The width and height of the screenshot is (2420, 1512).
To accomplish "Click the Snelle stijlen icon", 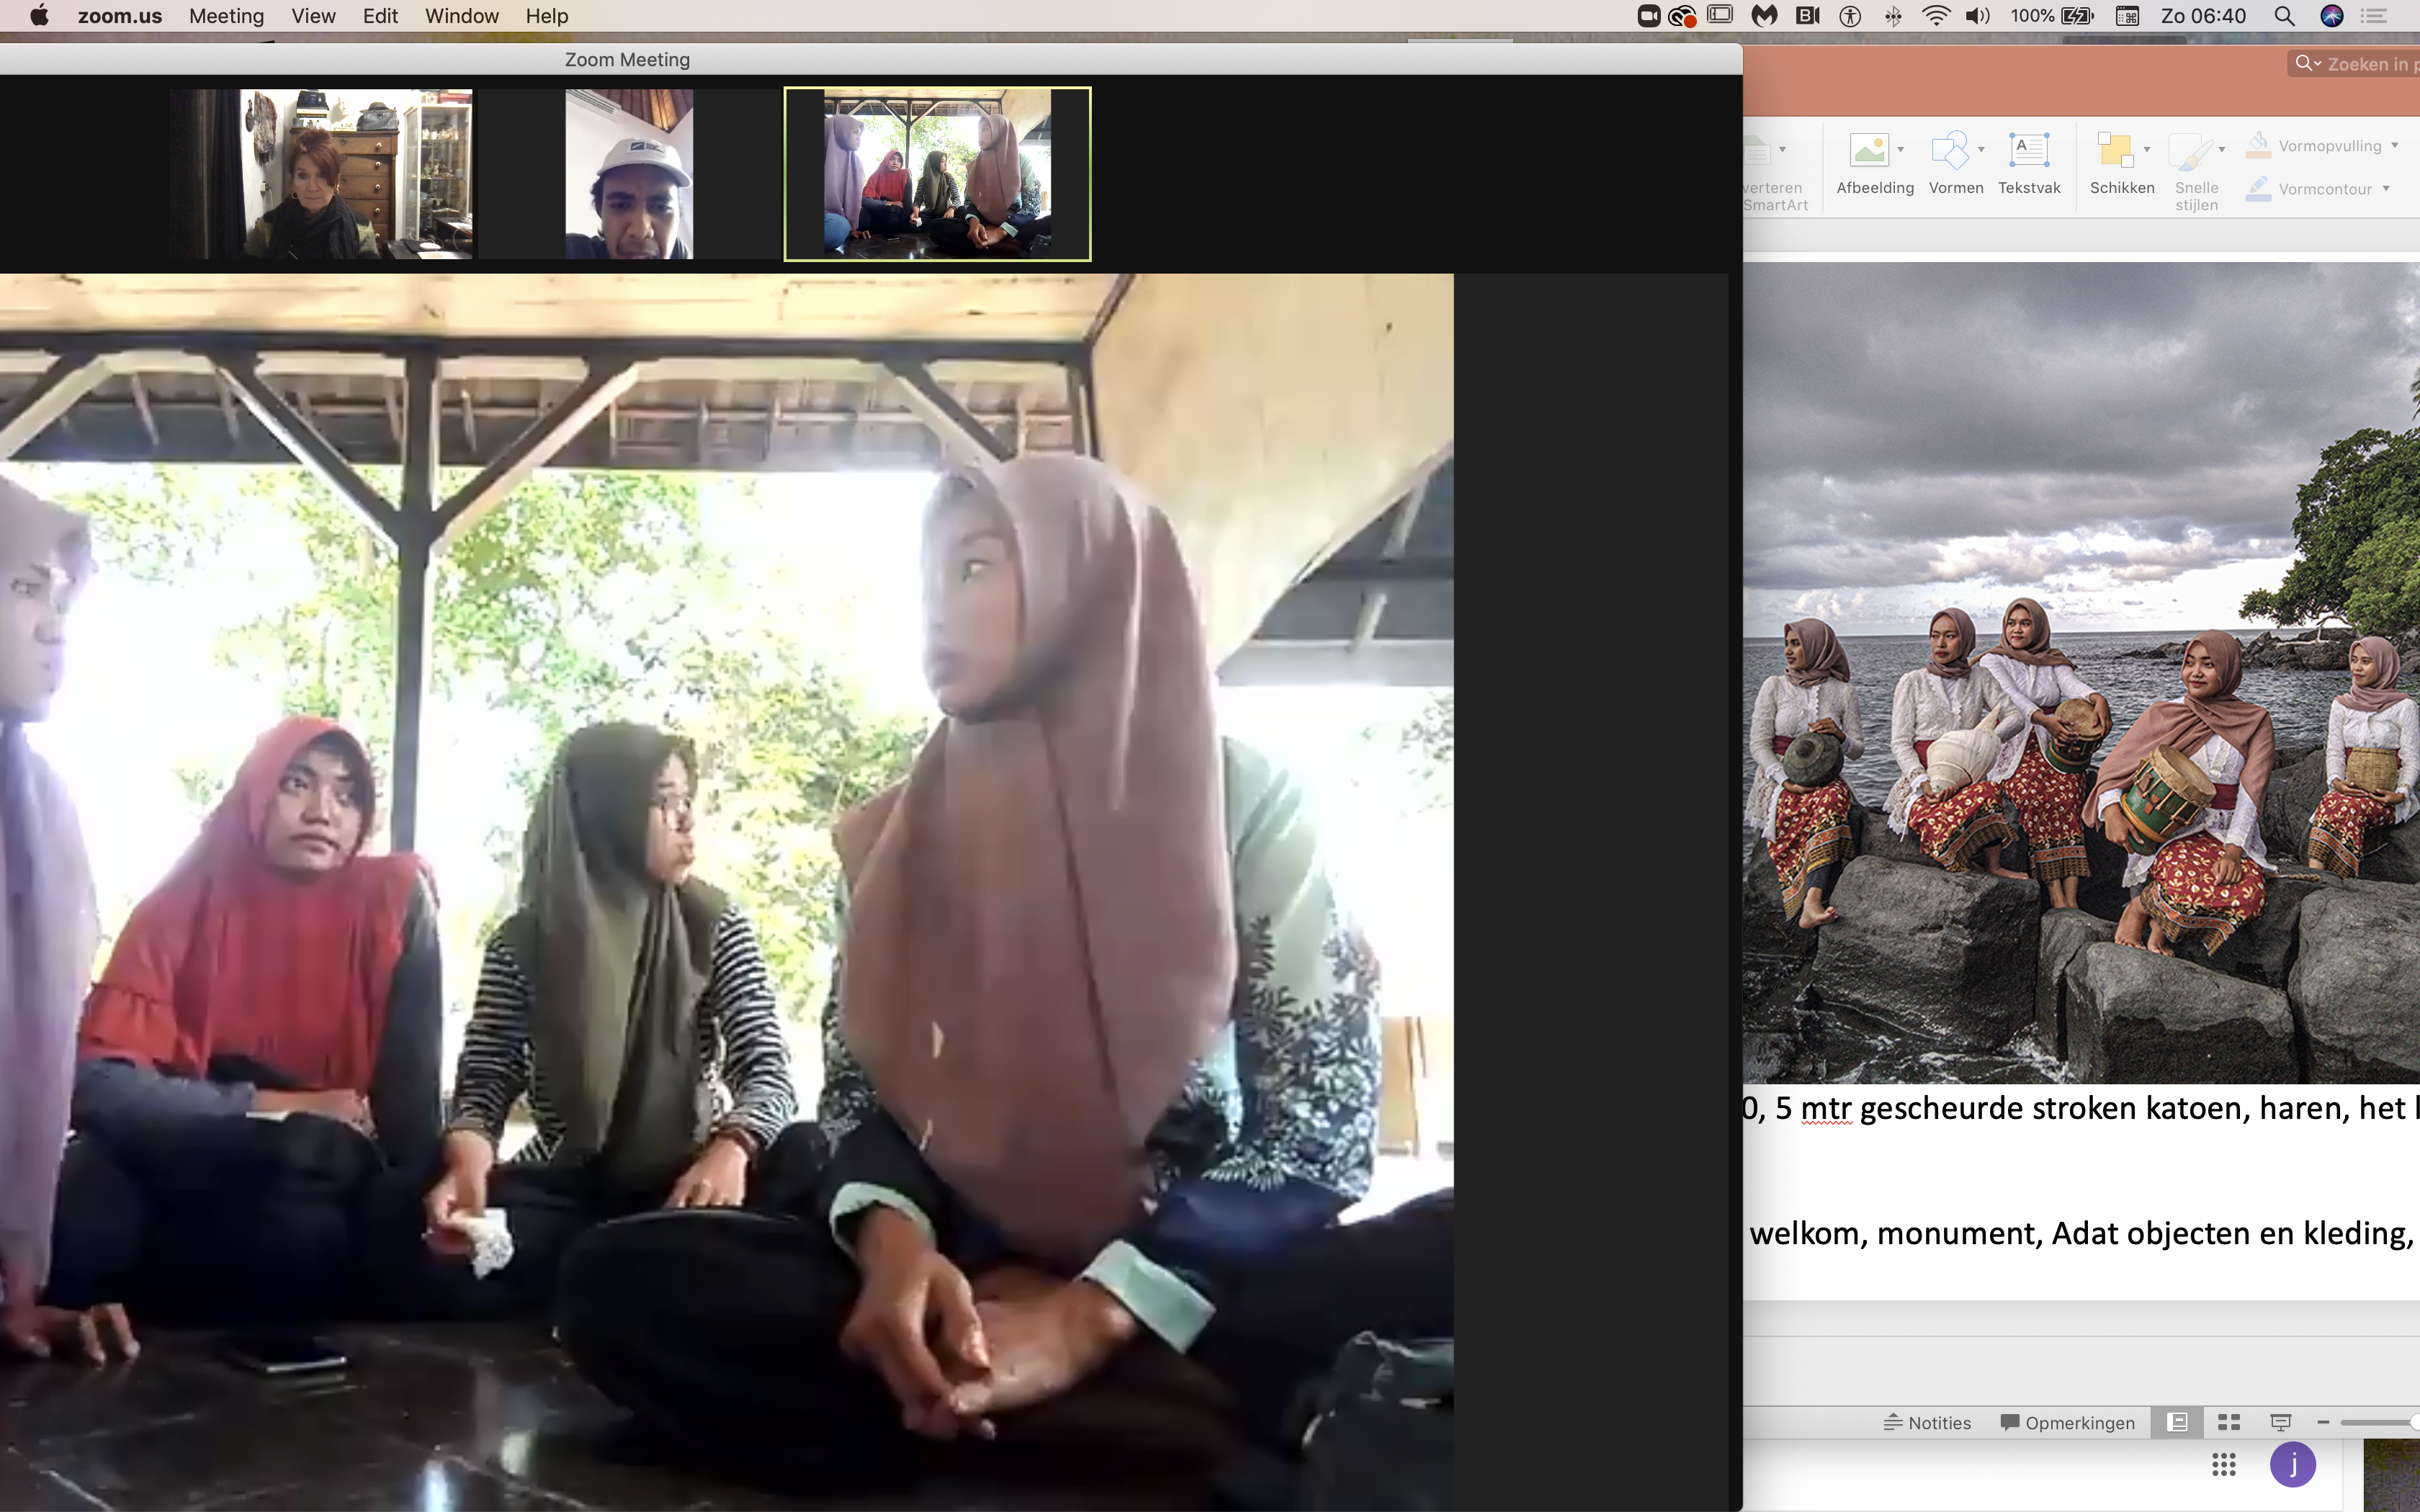I will pos(2191,151).
